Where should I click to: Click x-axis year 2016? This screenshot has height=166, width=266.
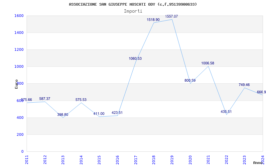click(118, 160)
